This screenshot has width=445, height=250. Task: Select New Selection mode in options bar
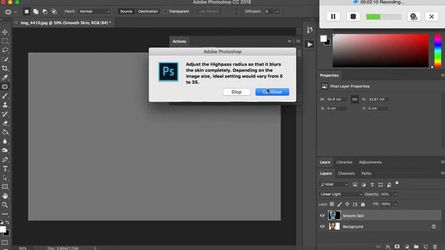pyautogui.click(x=26, y=12)
